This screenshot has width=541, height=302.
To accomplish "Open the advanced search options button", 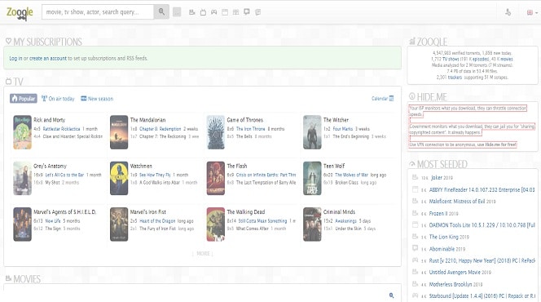I will click(x=177, y=12).
